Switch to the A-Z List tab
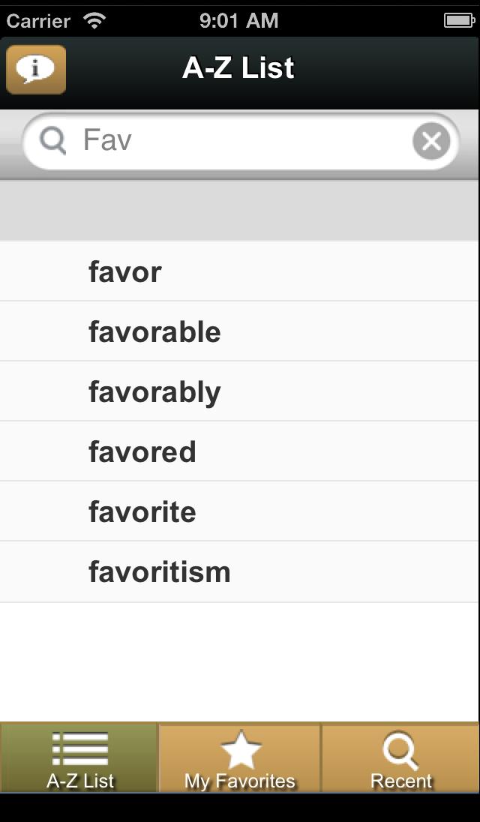The width and height of the screenshot is (480, 822). [x=79, y=757]
